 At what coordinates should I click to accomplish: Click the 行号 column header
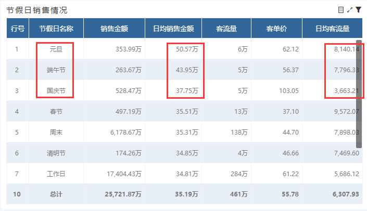point(17,29)
